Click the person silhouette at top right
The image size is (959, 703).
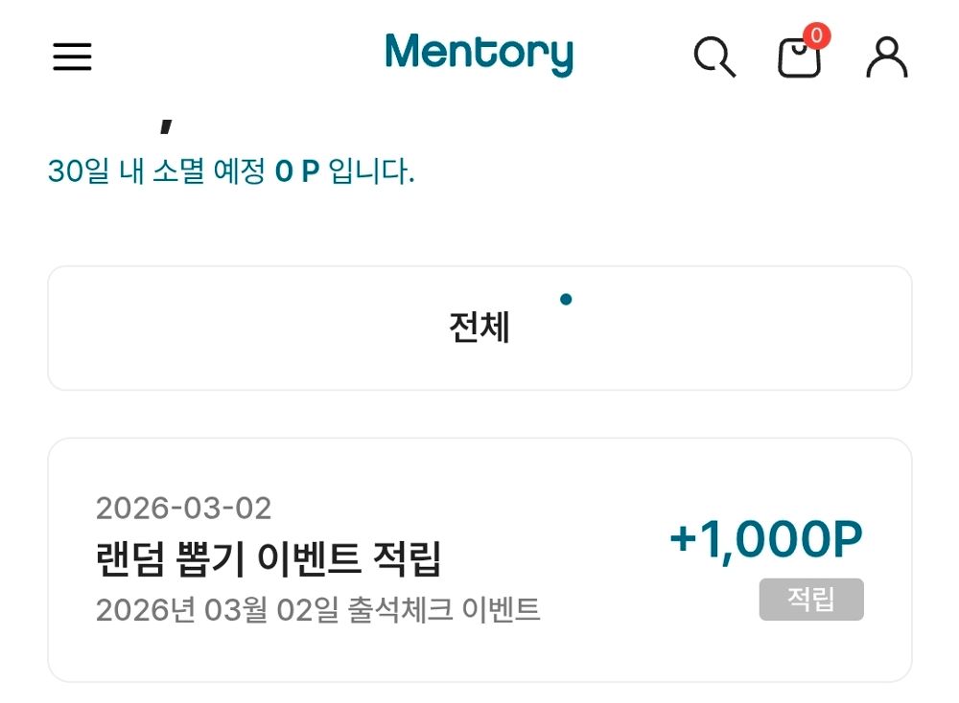pos(886,57)
